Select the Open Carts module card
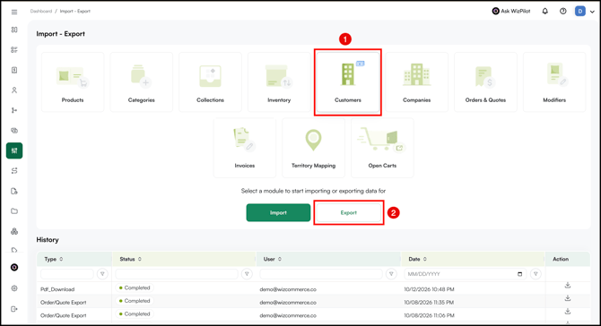 tap(382, 148)
